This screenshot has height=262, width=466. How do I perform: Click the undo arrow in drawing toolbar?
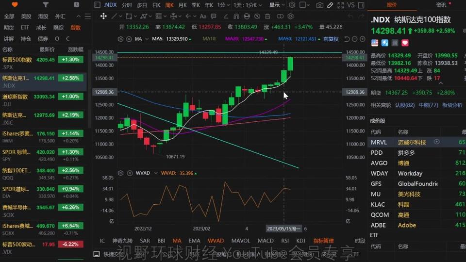(x=350, y=16)
